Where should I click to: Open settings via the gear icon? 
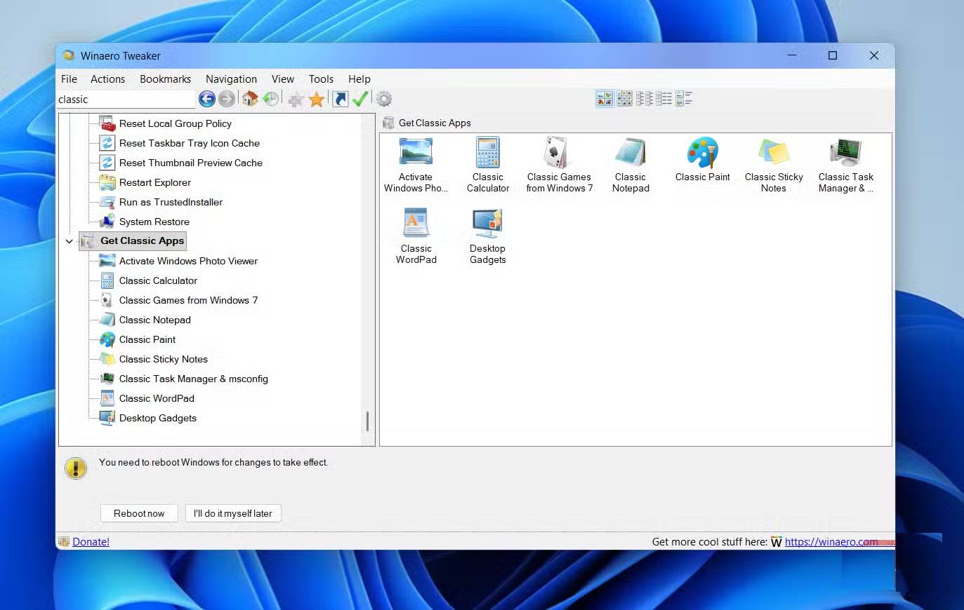[x=384, y=99]
